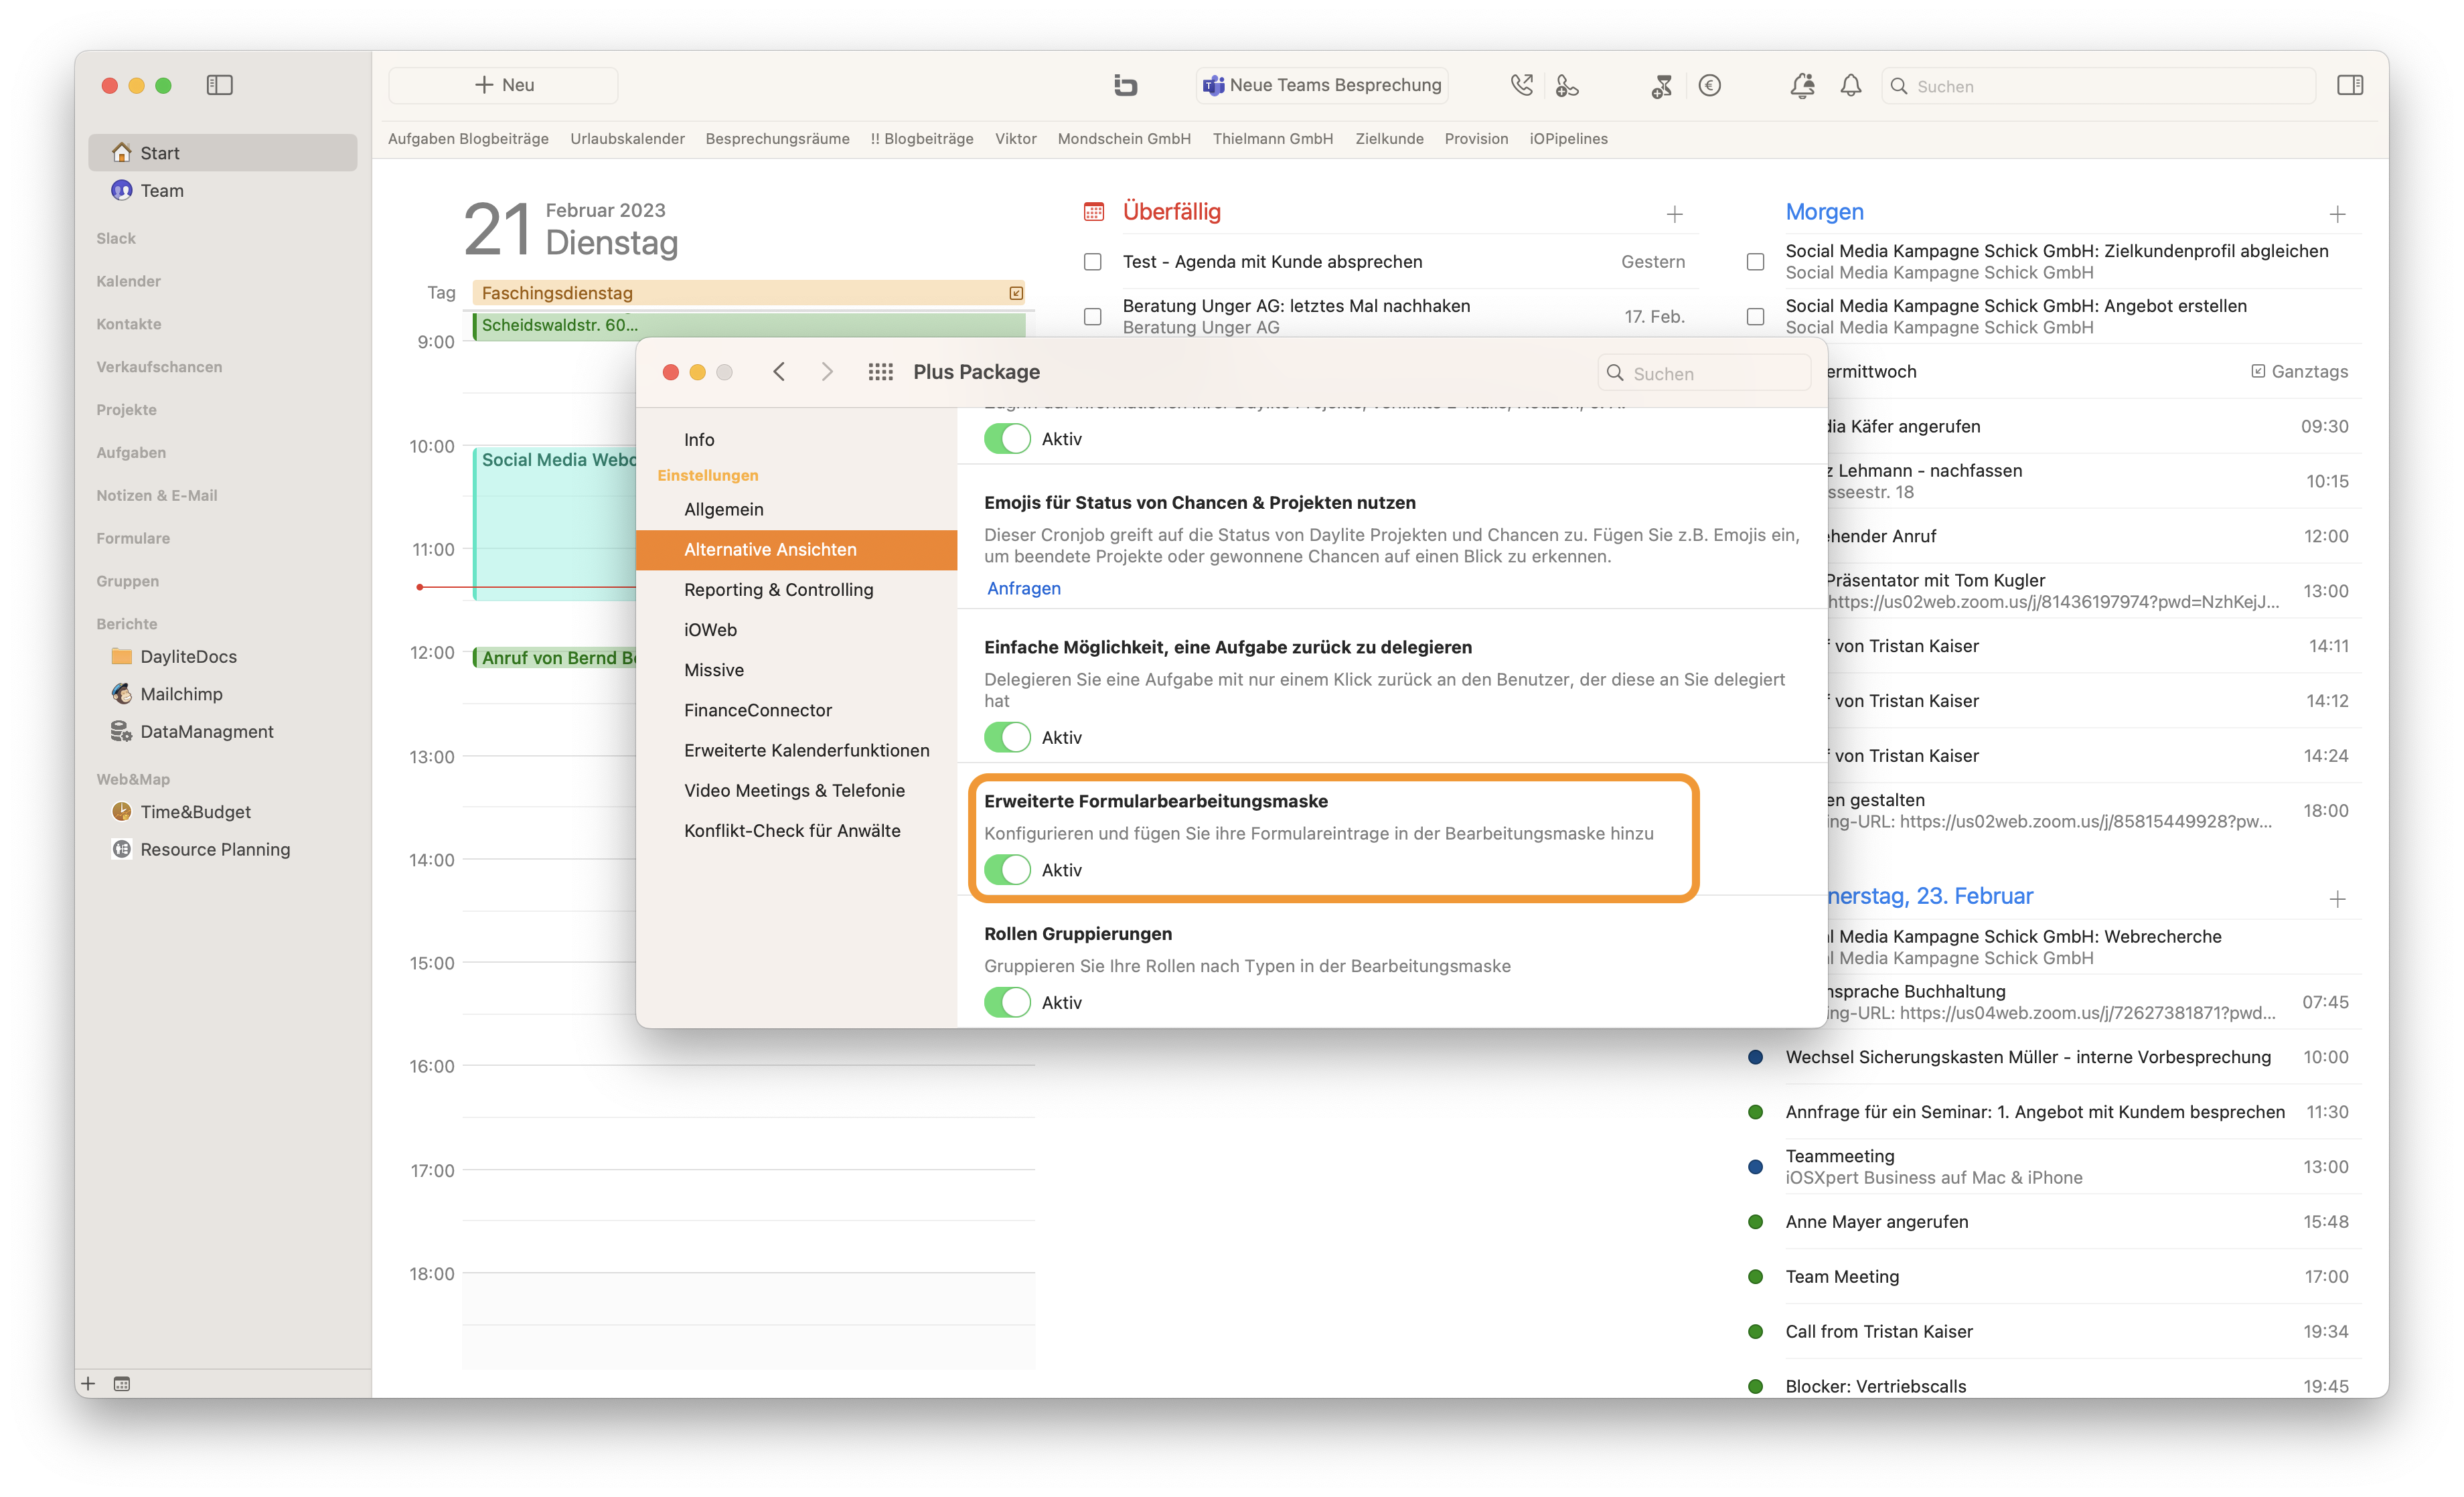The height and width of the screenshot is (1497, 2464).
Task: Open the Urlaubskalender bookmark
Action: [627, 138]
